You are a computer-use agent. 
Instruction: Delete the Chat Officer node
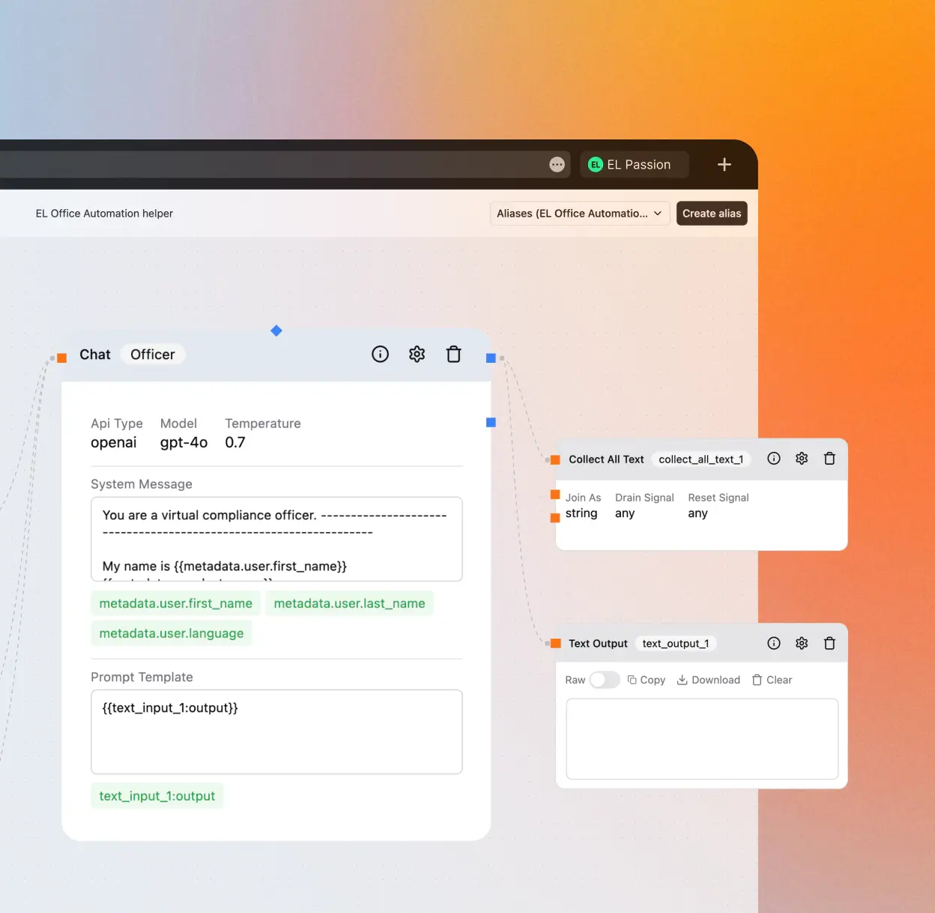point(453,354)
